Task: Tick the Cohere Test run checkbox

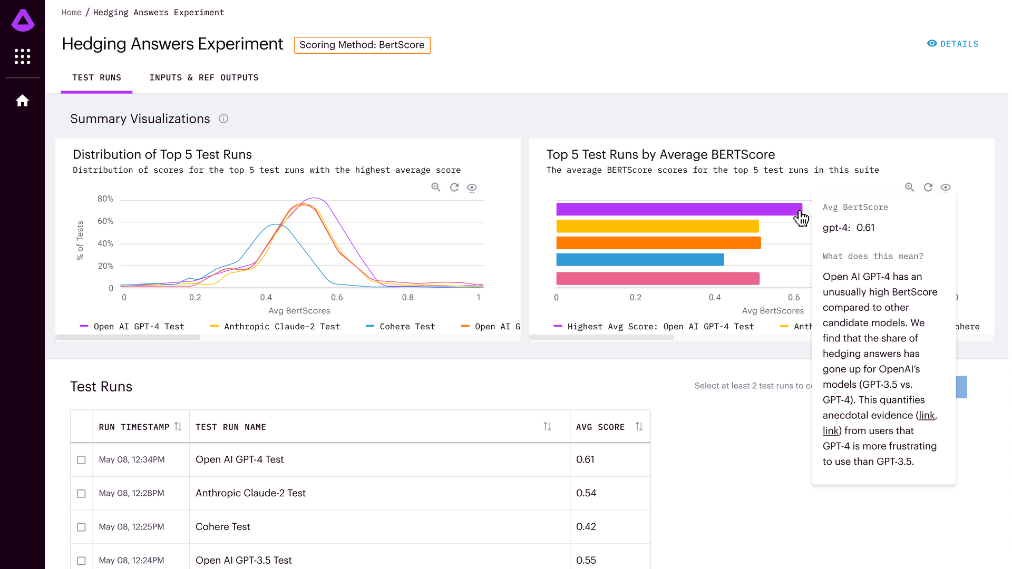Action: 81,527
